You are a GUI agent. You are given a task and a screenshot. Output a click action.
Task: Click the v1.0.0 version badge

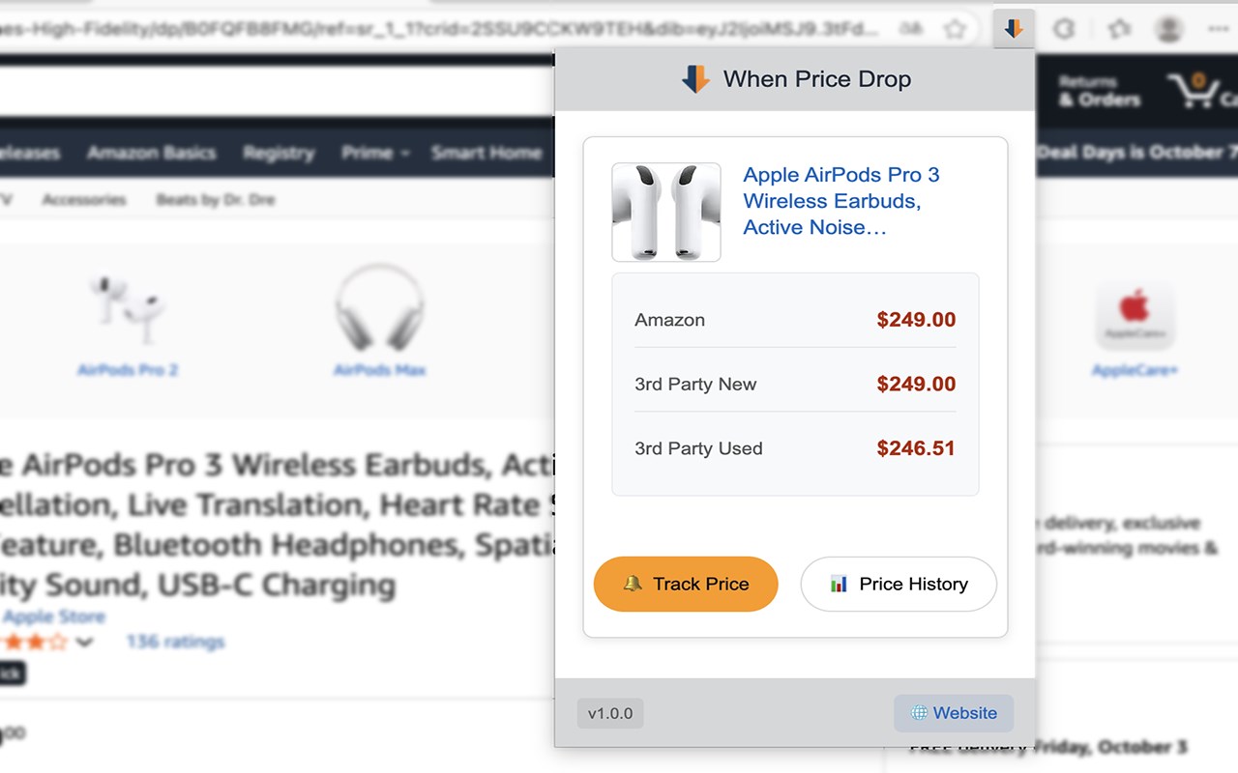609,713
